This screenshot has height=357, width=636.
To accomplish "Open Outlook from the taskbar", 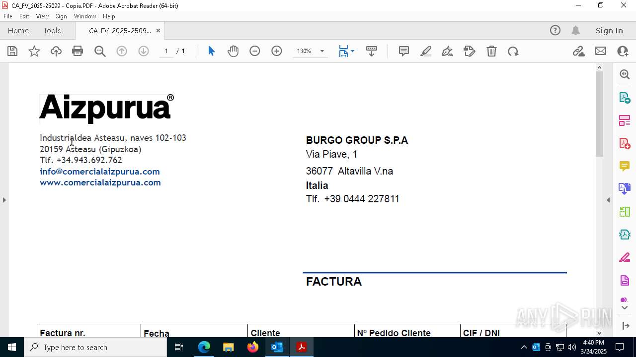I will click(x=277, y=347).
